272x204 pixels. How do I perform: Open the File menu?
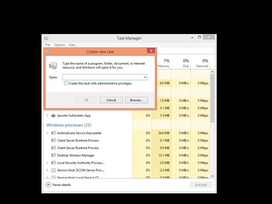point(48,45)
